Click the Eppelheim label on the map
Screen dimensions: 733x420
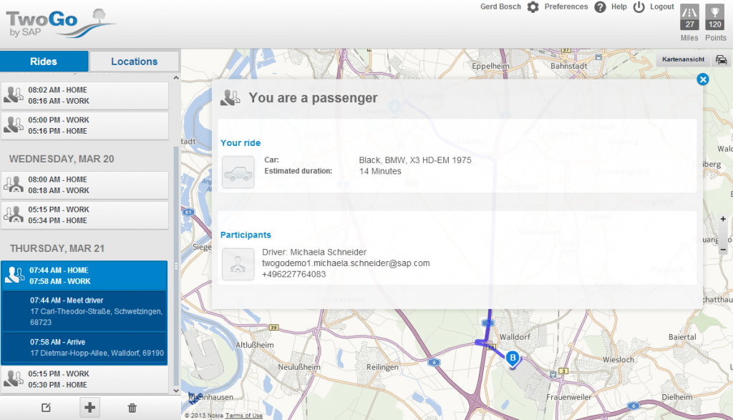tap(490, 67)
